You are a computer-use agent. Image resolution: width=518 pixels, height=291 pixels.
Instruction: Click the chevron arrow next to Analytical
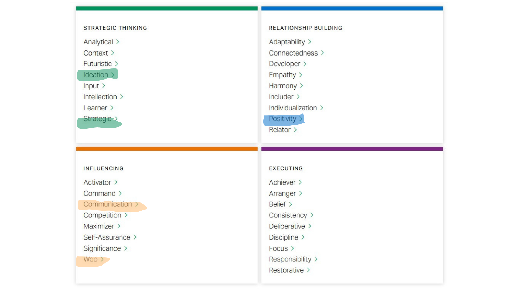[118, 42]
